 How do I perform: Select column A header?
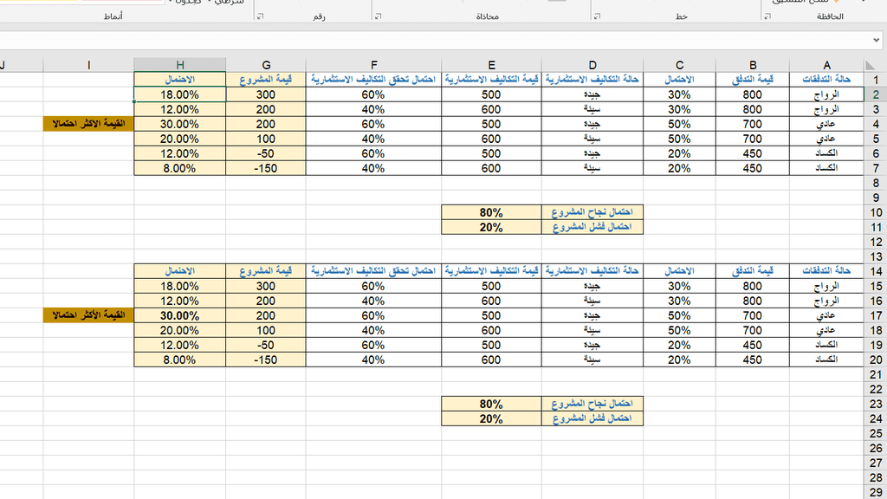point(826,65)
